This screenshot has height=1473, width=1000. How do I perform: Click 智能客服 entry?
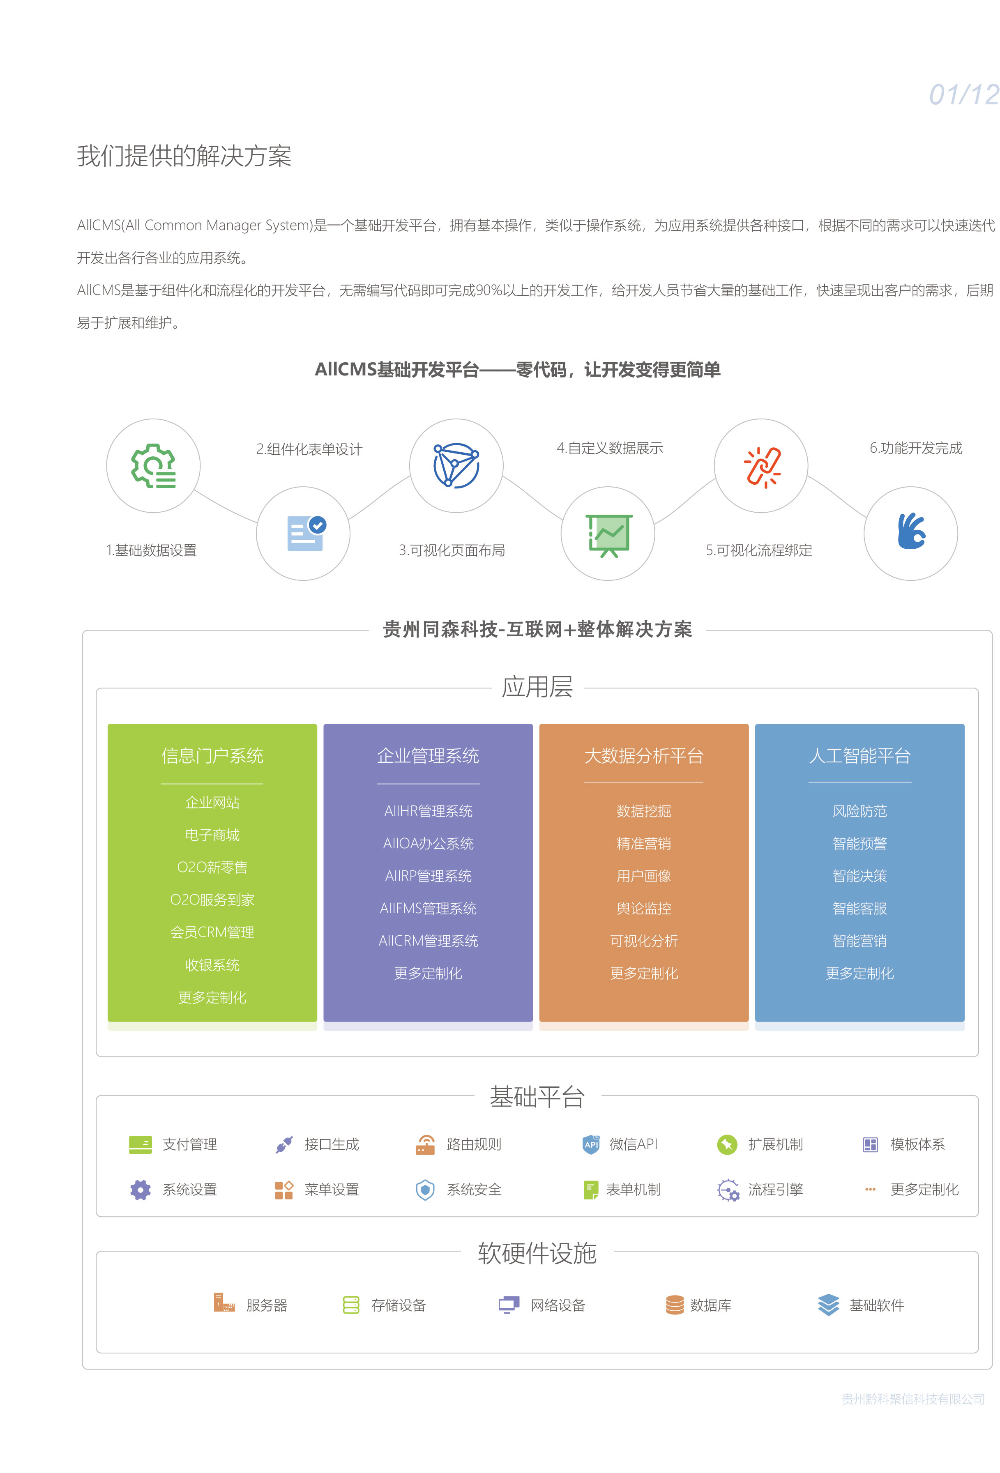(860, 908)
